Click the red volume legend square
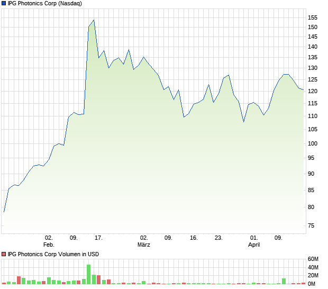328x289 pixels. [x=4, y=254]
